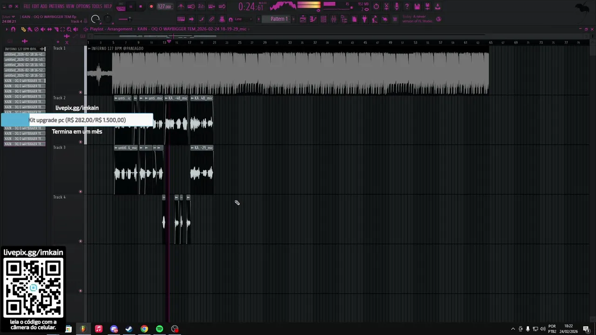Select the Slip tool in playlist toolbar
This screenshot has width=596, height=335.
49,29
